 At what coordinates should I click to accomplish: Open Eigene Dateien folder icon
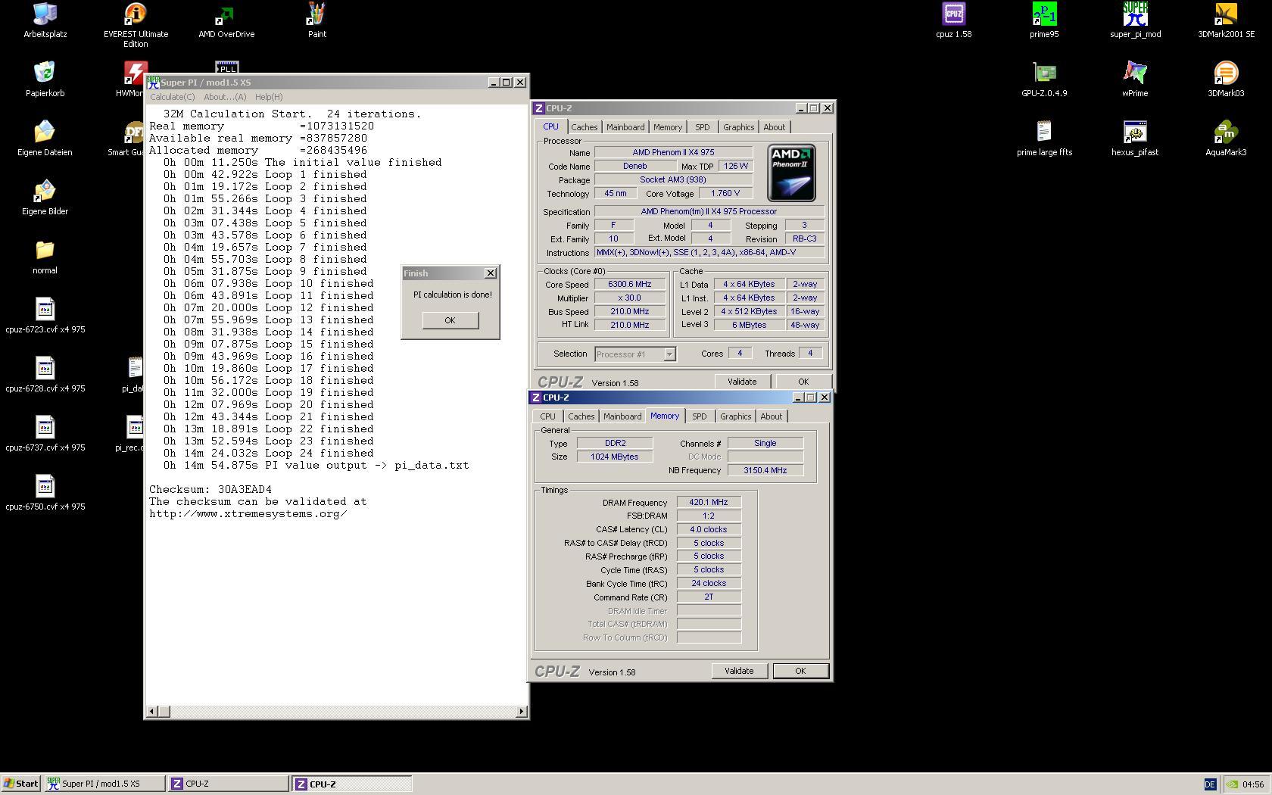(x=45, y=139)
